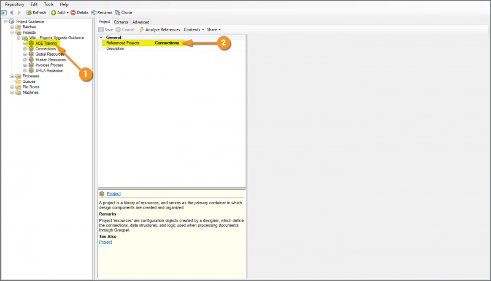Click the Connections value field
The image size is (491, 281).
[167, 43]
